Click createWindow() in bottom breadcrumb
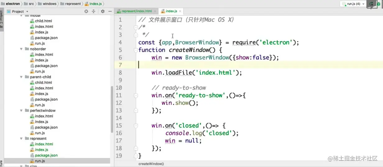The width and height of the screenshot is (383, 167). tap(151, 164)
